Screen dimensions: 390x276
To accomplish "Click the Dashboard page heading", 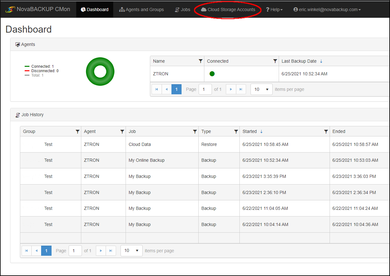I will coord(29,29).
